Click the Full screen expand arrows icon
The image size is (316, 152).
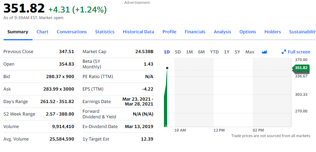284,52
